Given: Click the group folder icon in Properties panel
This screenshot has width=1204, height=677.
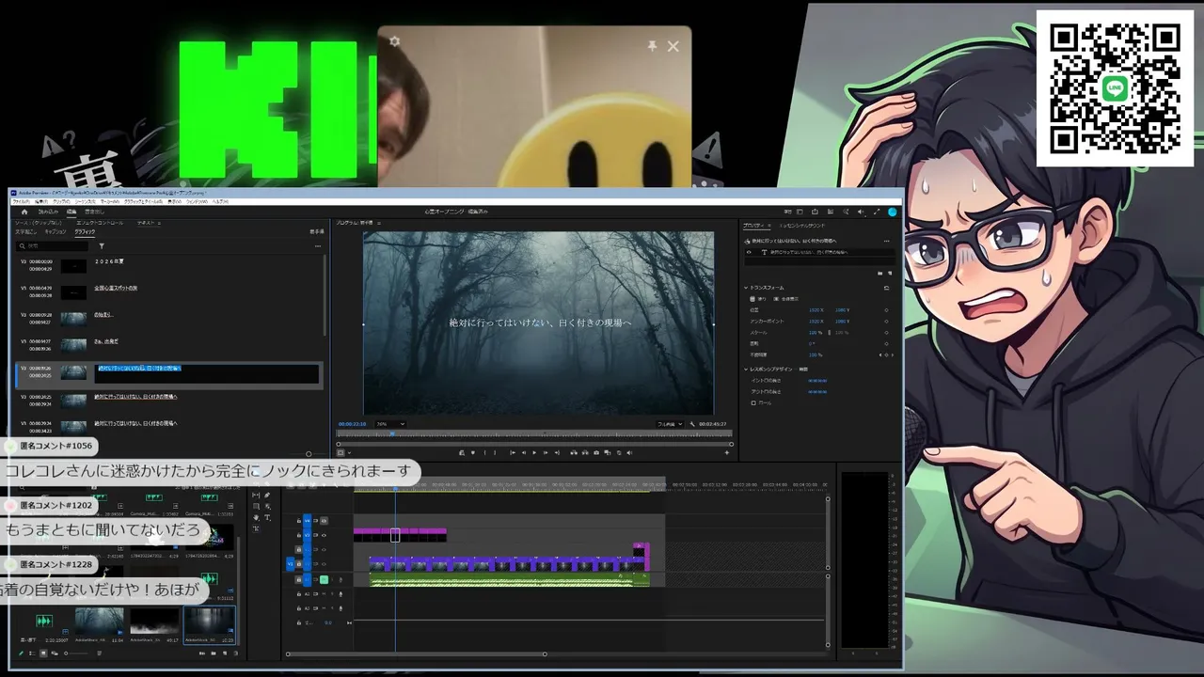Looking at the screenshot, I should pos(879,273).
